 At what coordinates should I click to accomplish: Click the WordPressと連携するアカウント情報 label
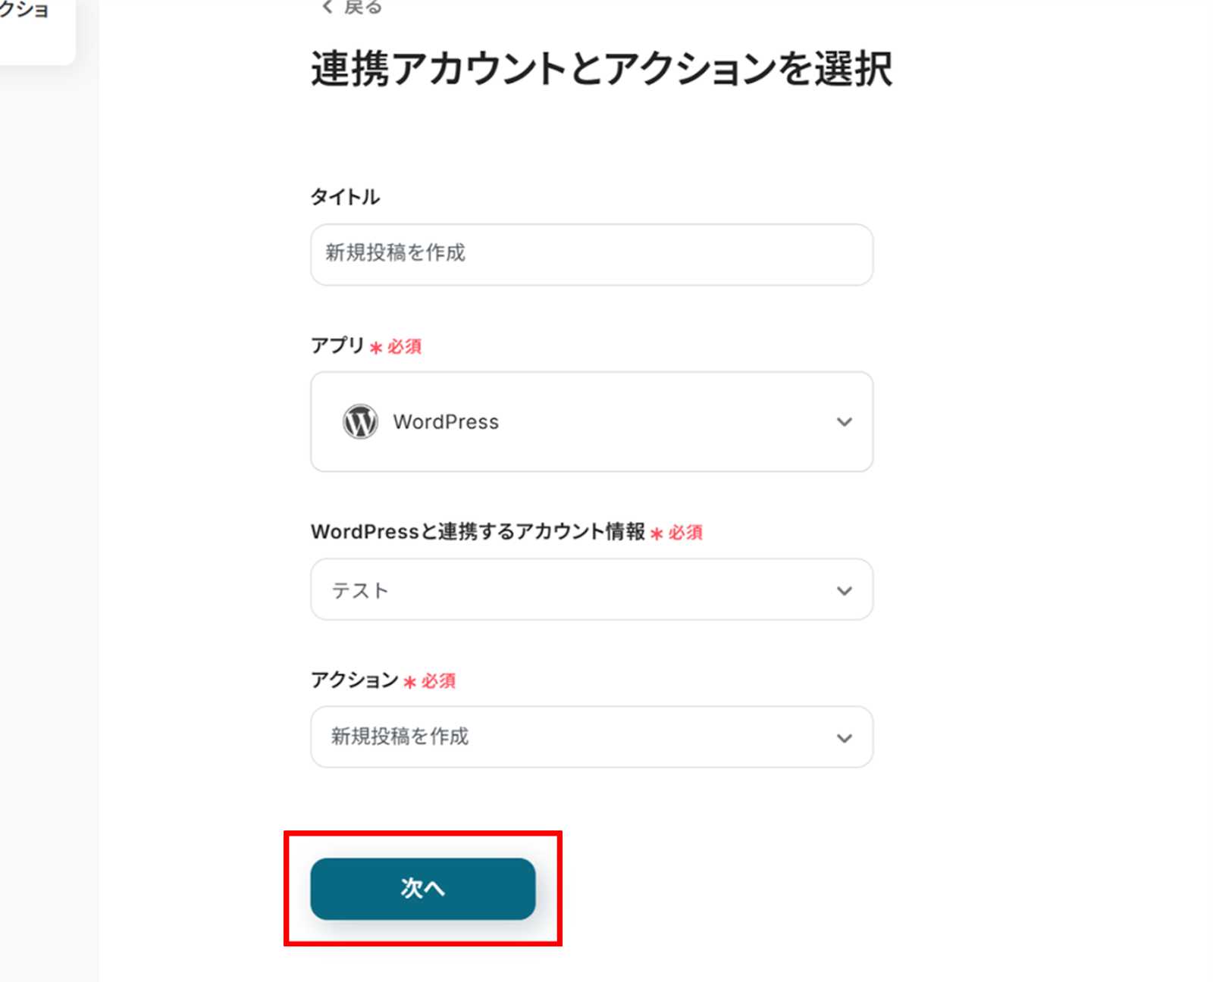[478, 532]
